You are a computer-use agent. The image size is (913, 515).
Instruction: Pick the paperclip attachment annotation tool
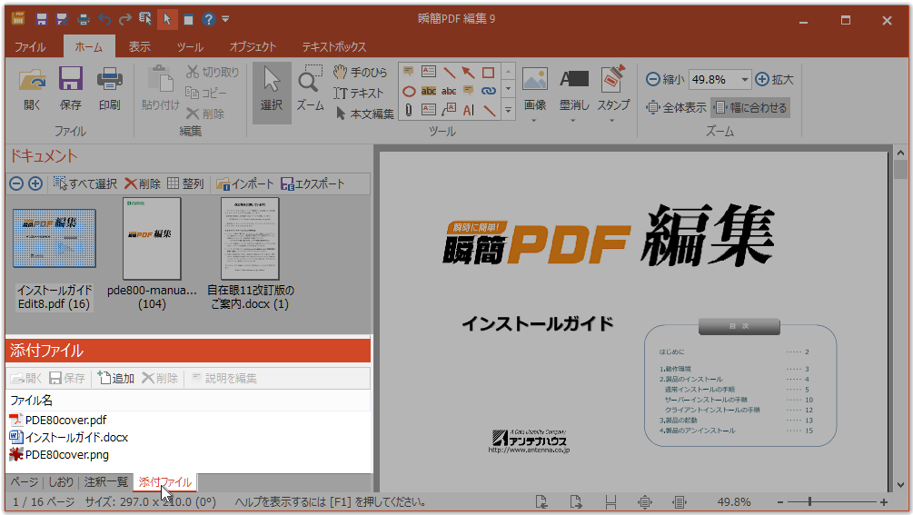pos(409,110)
